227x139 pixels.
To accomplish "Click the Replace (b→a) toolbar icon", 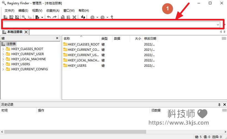I will coord(30,17).
